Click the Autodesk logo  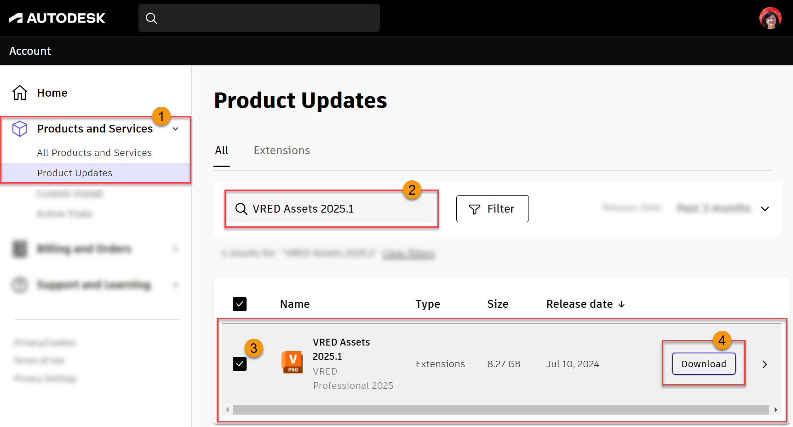(56, 18)
